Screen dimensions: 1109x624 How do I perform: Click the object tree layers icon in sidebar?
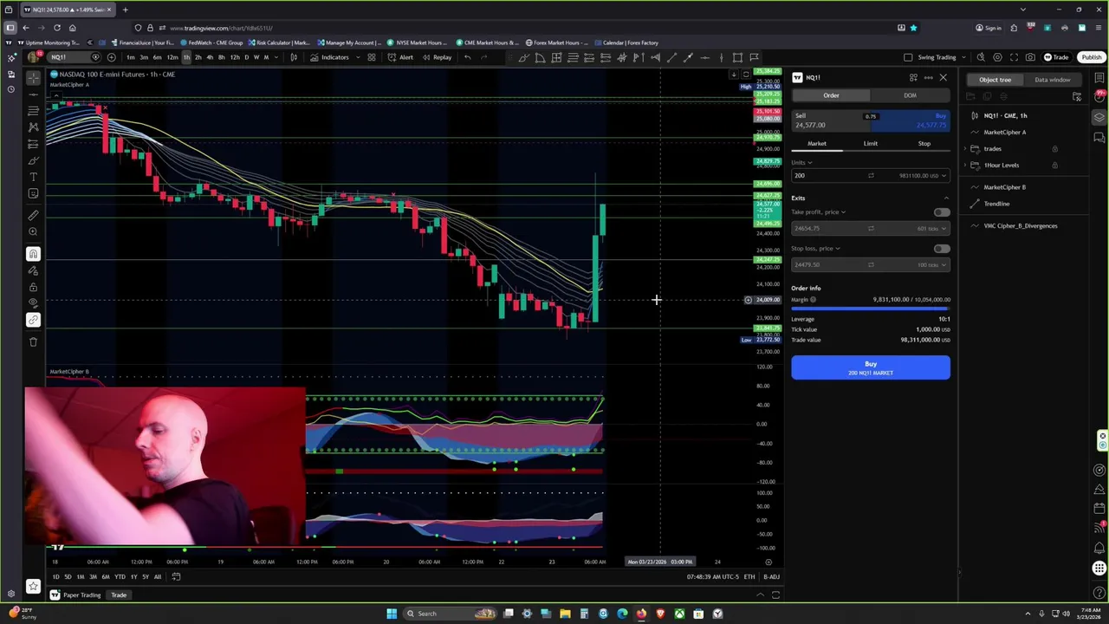[1099, 117]
